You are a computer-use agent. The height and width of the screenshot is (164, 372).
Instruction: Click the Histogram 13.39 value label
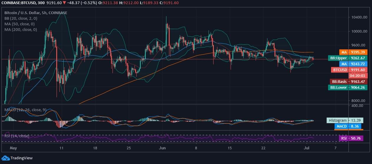click(345, 120)
